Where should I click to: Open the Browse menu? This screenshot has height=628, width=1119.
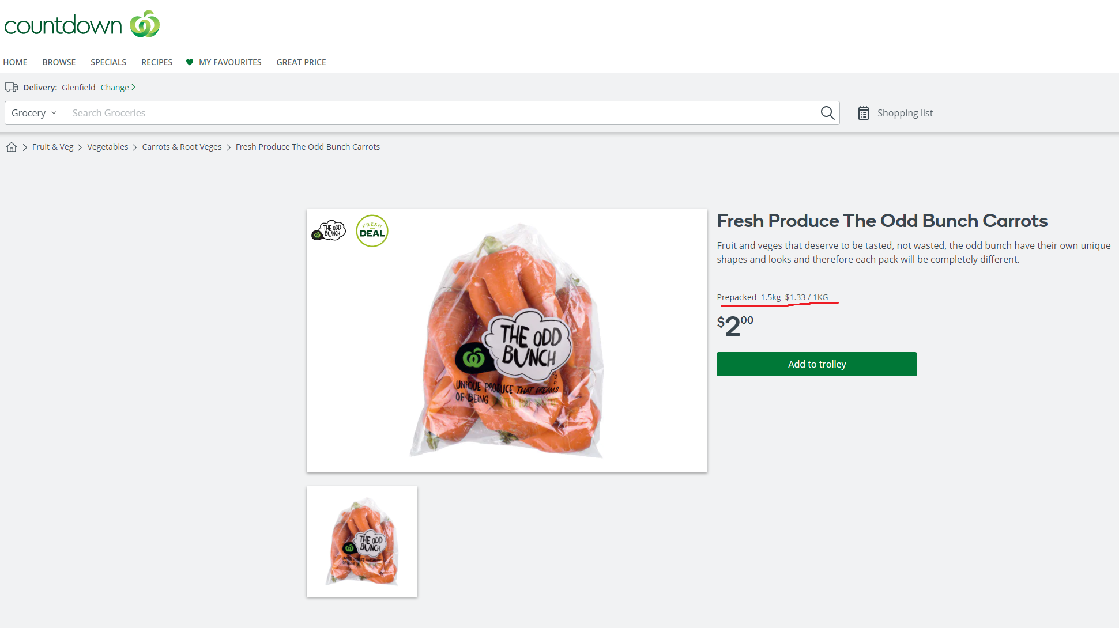(x=59, y=62)
